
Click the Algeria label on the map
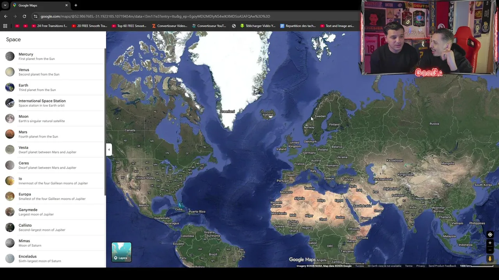coord(299,198)
